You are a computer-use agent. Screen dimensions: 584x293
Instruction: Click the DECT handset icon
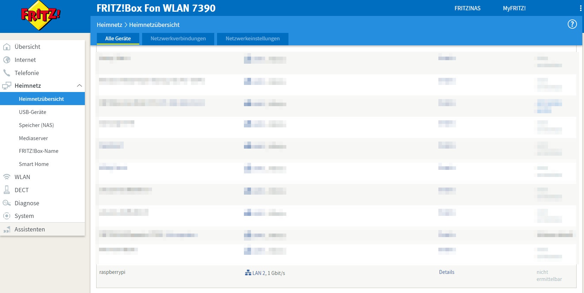tap(7, 190)
